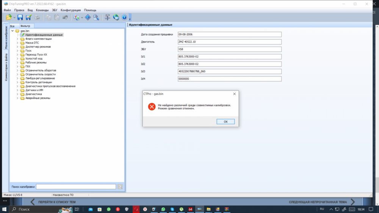Close the CTPro - gas.bin dialog

point(235,94)
